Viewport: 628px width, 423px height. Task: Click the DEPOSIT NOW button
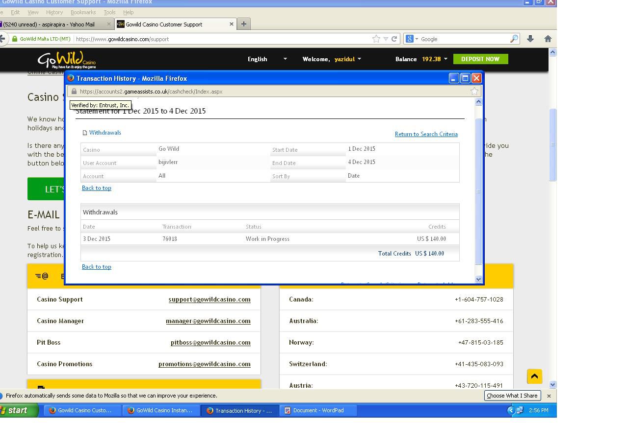pyautogui.click(x=480, y=59)
